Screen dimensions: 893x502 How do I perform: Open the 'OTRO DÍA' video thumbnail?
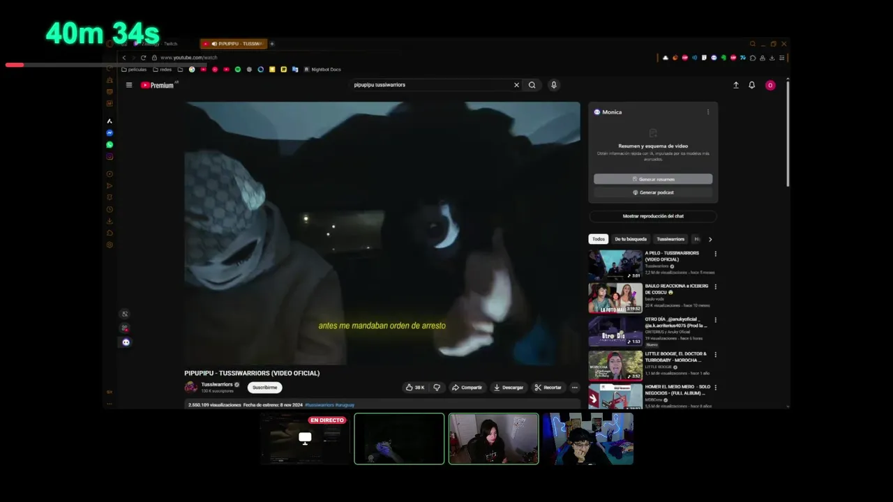615,332
